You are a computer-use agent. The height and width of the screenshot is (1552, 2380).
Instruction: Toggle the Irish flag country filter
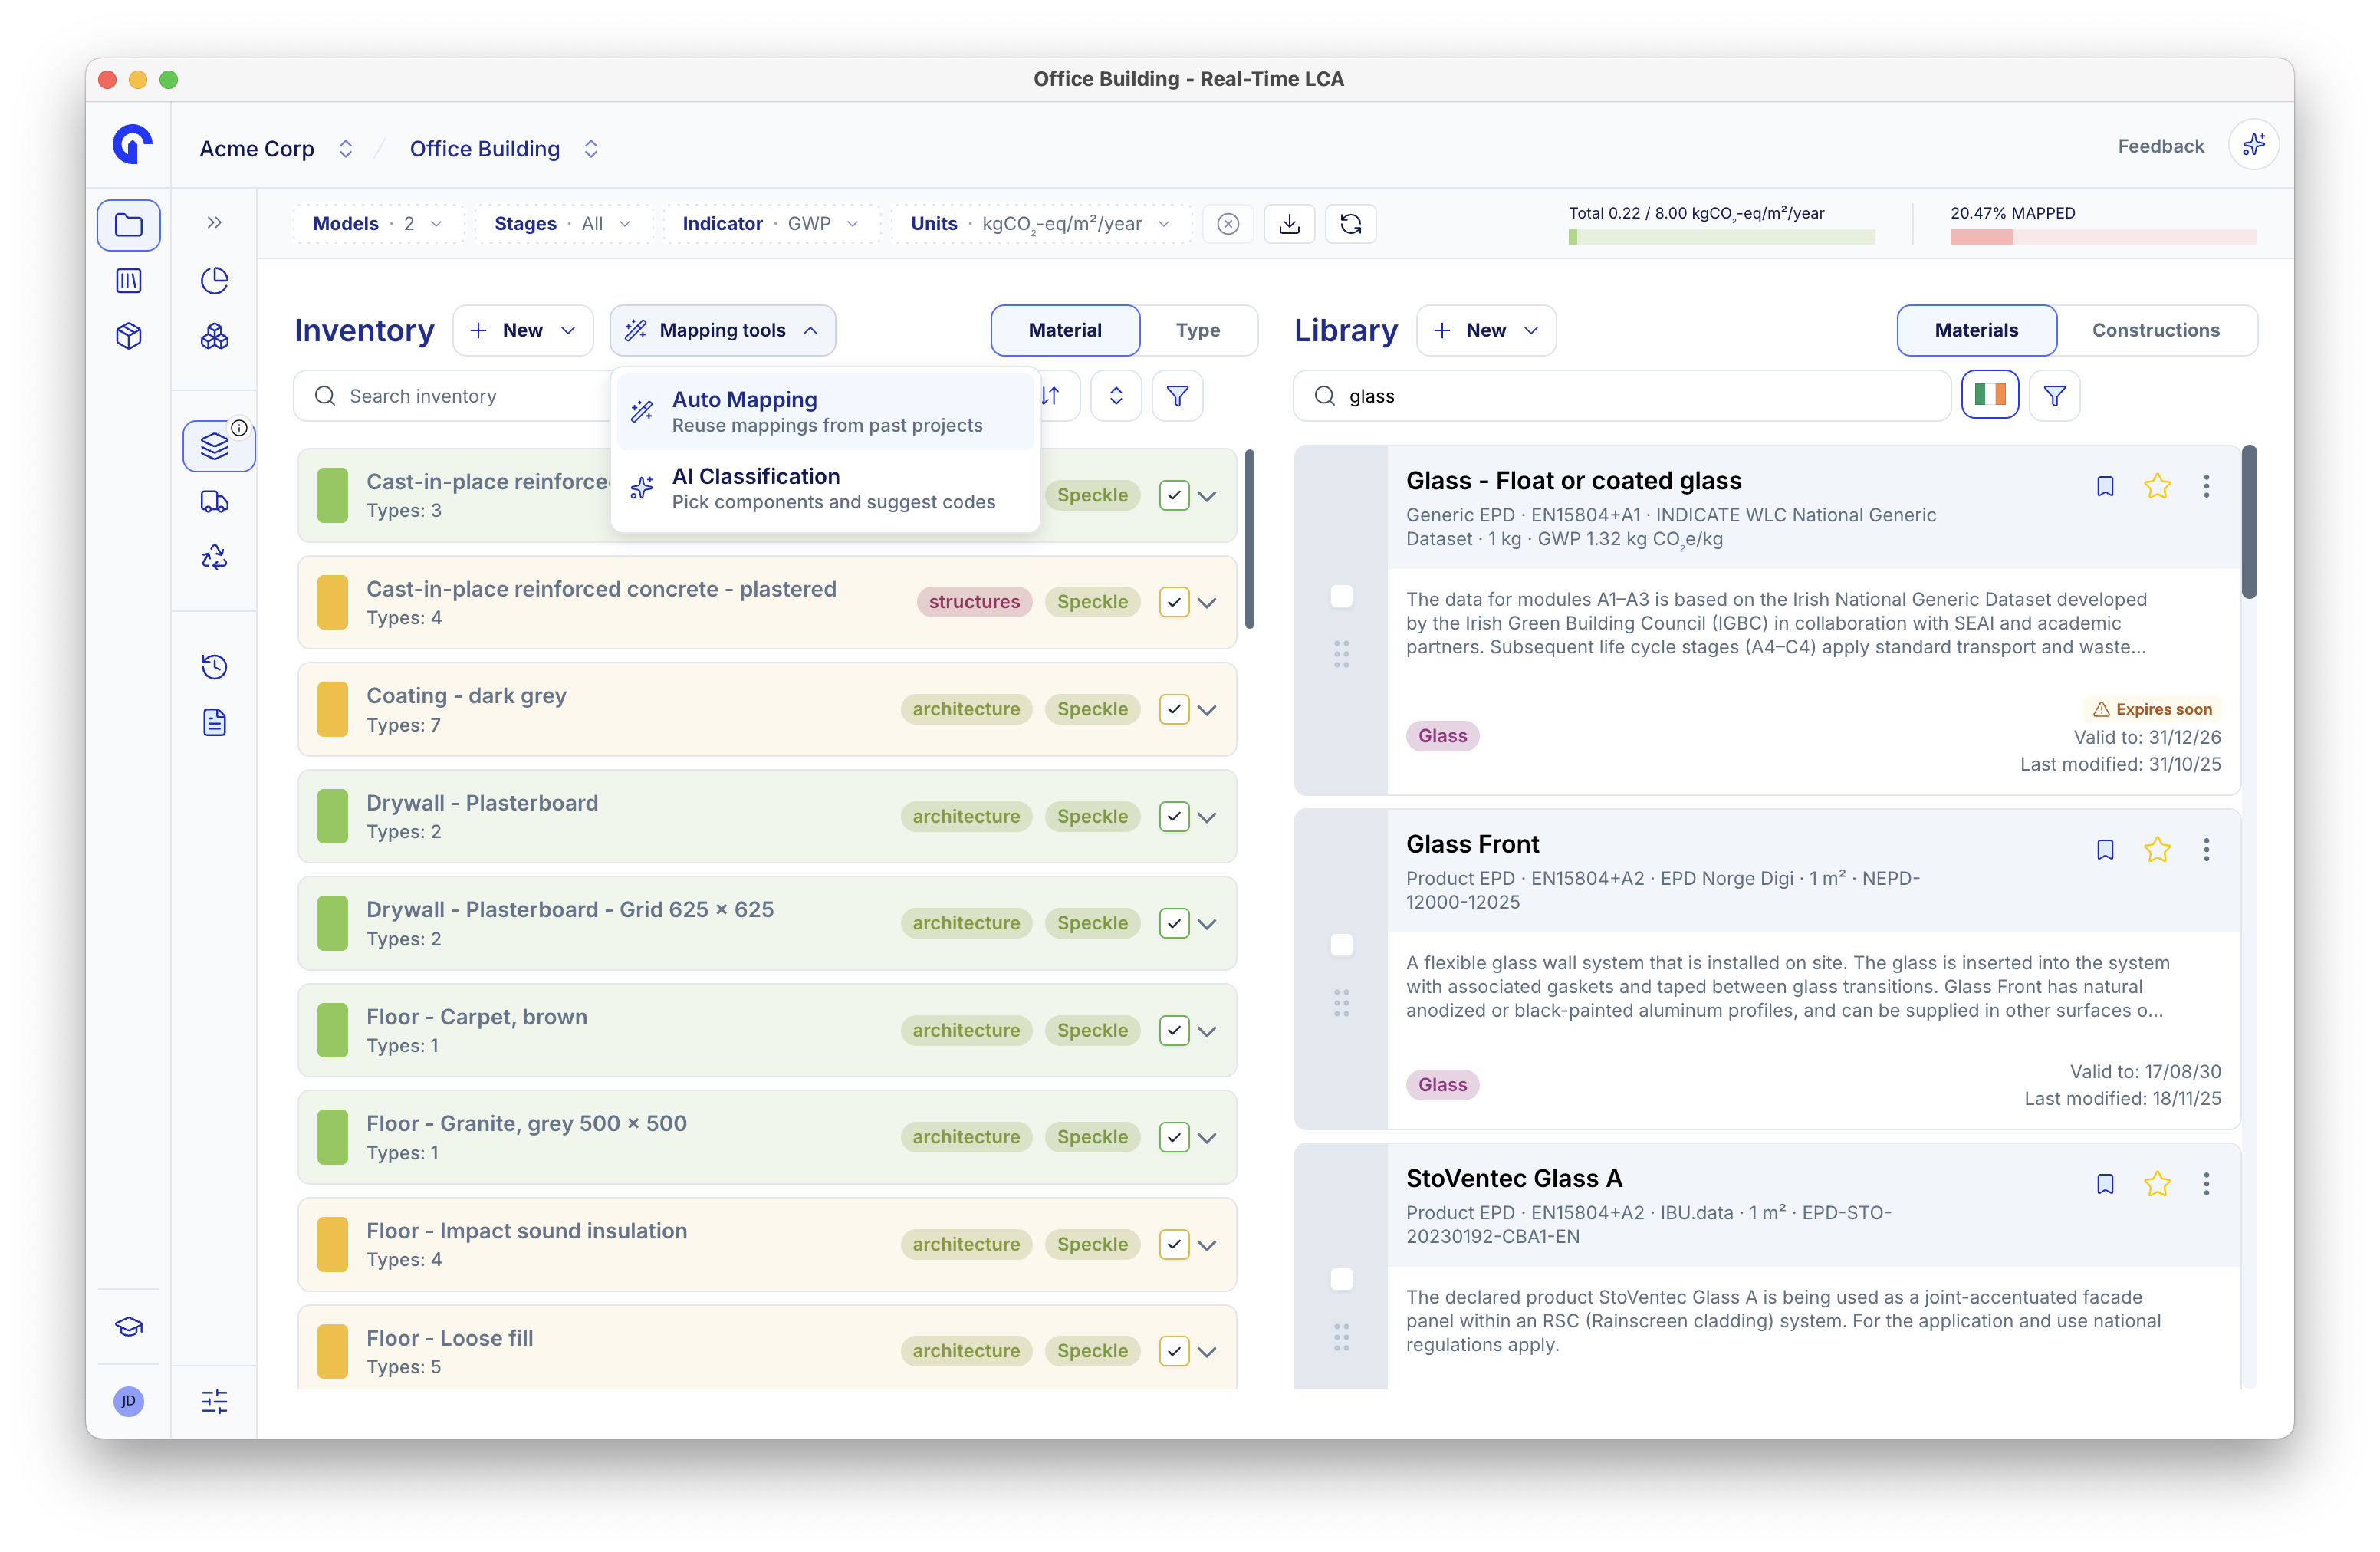(x=1989, y=396)
